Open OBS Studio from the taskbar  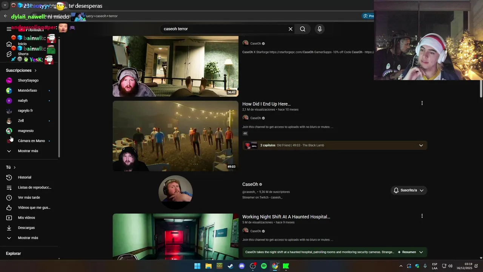253,266
